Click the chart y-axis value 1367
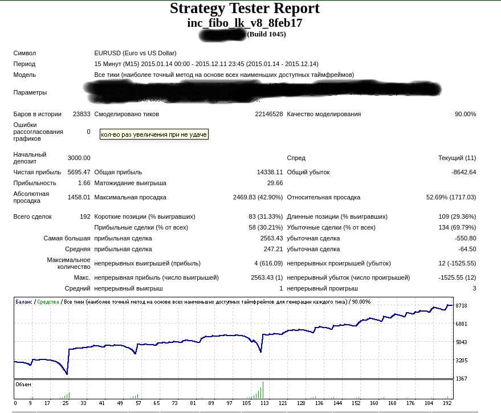Viewport: 501px width, 413px height. [461, 378]
